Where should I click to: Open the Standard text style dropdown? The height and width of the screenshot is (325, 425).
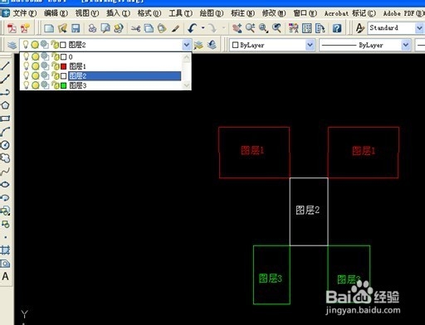(x=418, y=28)
